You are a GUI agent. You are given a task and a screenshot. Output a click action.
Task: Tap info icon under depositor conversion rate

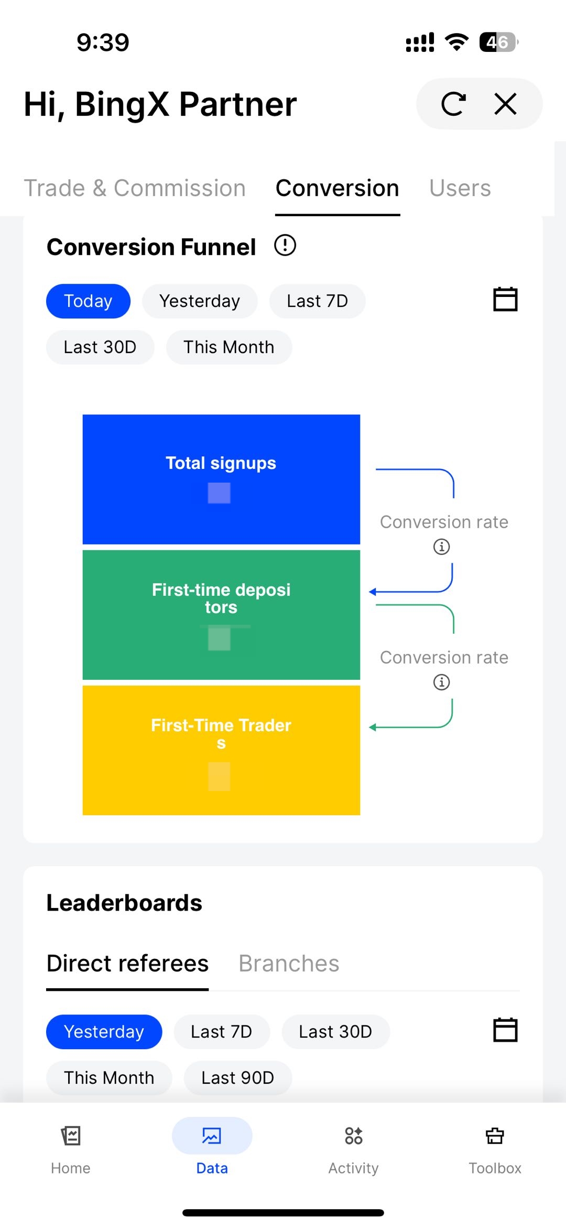[x=441, y=682]
